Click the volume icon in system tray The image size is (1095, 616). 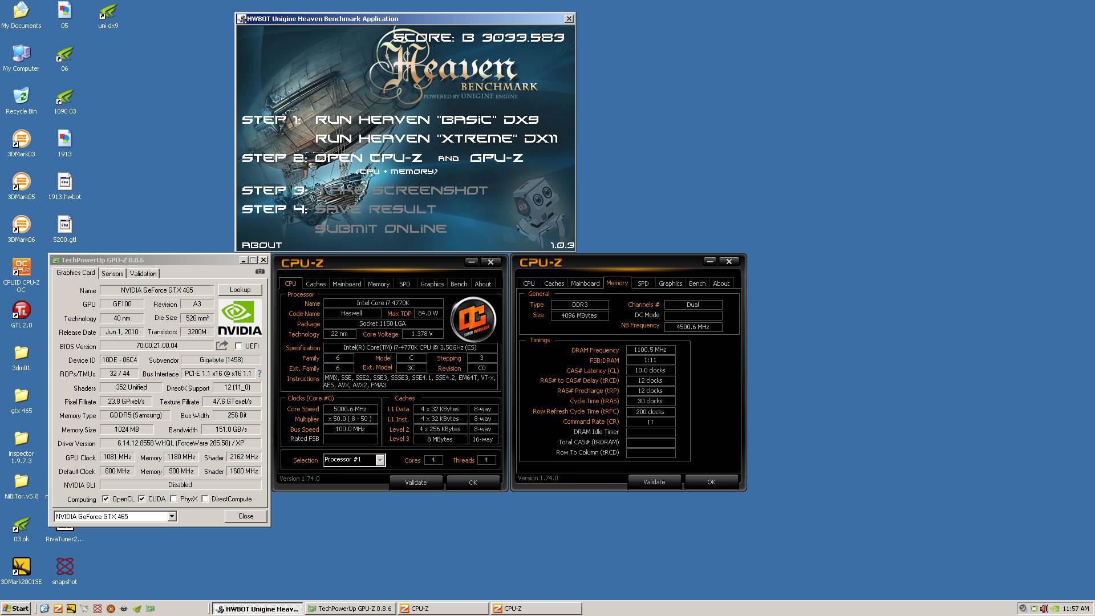pos(1044,609)
